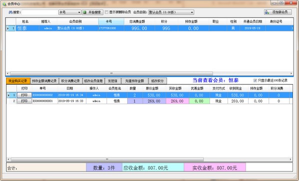
Task: Print order XS00000000002 using 打印 button
Action: pyautogui.click(x=24, y=95)
